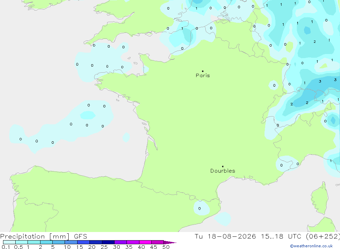340x249 pixels.
Task: Click the legend value '45'
Action: coord(154,247)
